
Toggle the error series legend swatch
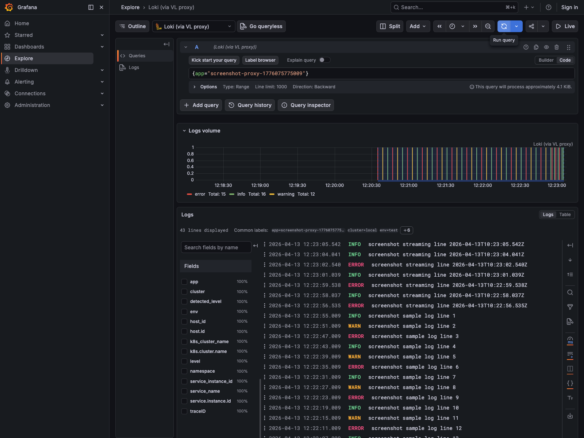[189, 194]
